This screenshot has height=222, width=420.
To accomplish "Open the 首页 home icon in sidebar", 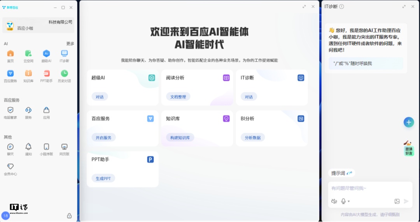I will pos(10,54).
